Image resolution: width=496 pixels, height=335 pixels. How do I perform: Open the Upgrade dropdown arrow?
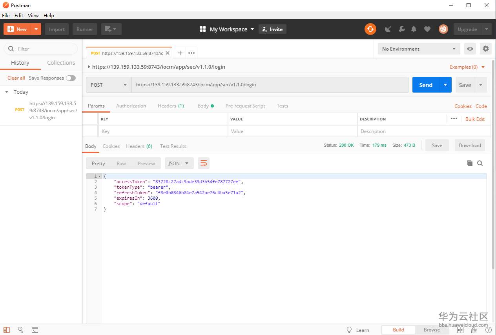point(487,29)
